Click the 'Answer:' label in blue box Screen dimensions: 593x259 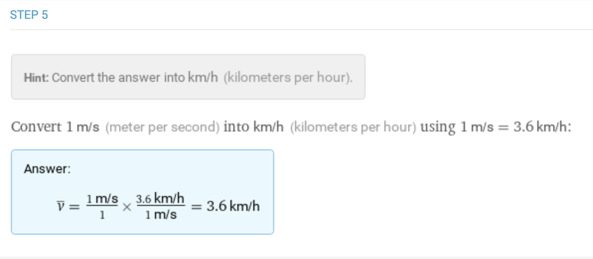(47, 169)
